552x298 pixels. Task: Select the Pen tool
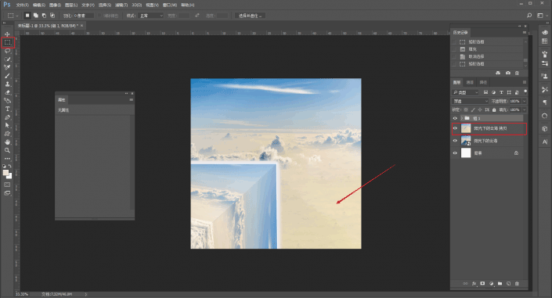tap(7, 117)
